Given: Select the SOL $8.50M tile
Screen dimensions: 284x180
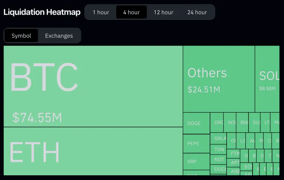Looking at the screenshot, I should [267, 79].
